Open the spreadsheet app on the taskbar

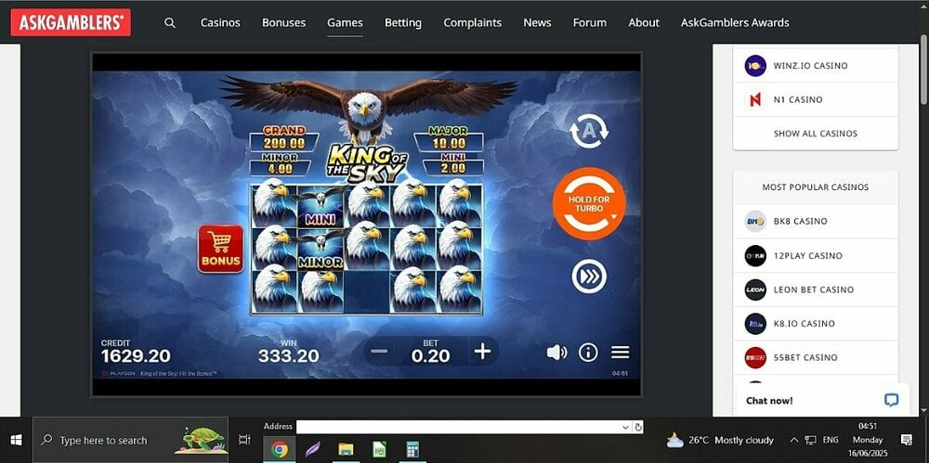[380, 450]
